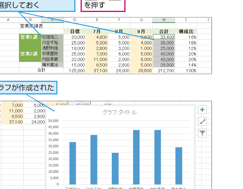Select the 営業成績表 title cell
The height and width of the screenshot is (189, 243).
point(31,26)
